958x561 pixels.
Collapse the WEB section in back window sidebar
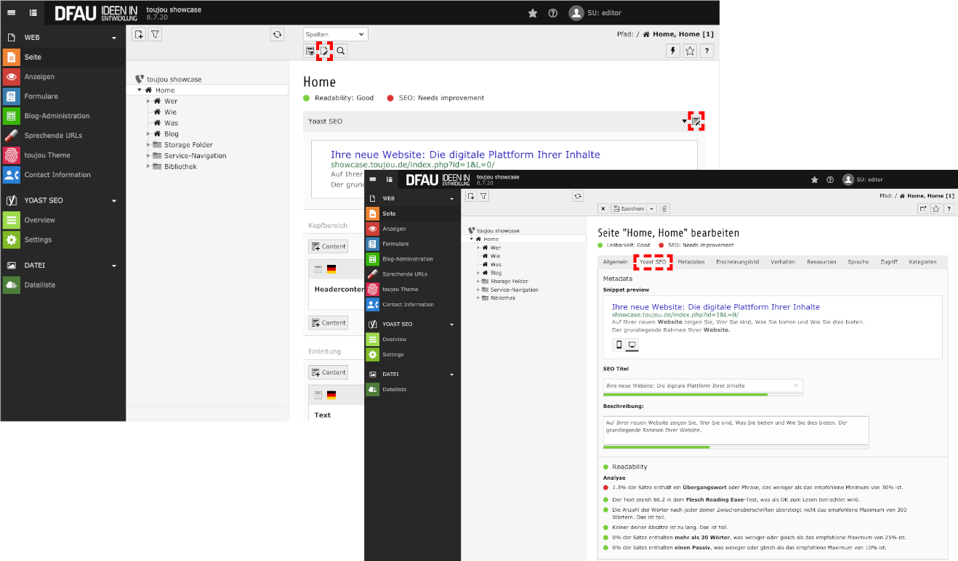pyautogui.click(x=113, y=38)
